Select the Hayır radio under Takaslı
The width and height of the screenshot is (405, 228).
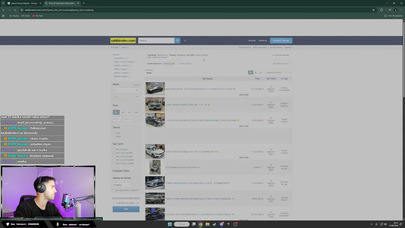(x=114, y=136)
